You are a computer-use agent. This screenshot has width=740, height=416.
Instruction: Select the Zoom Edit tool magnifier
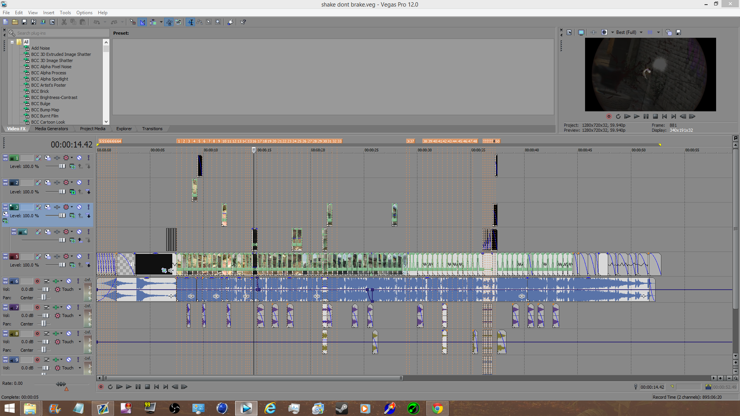coord(218,22)
